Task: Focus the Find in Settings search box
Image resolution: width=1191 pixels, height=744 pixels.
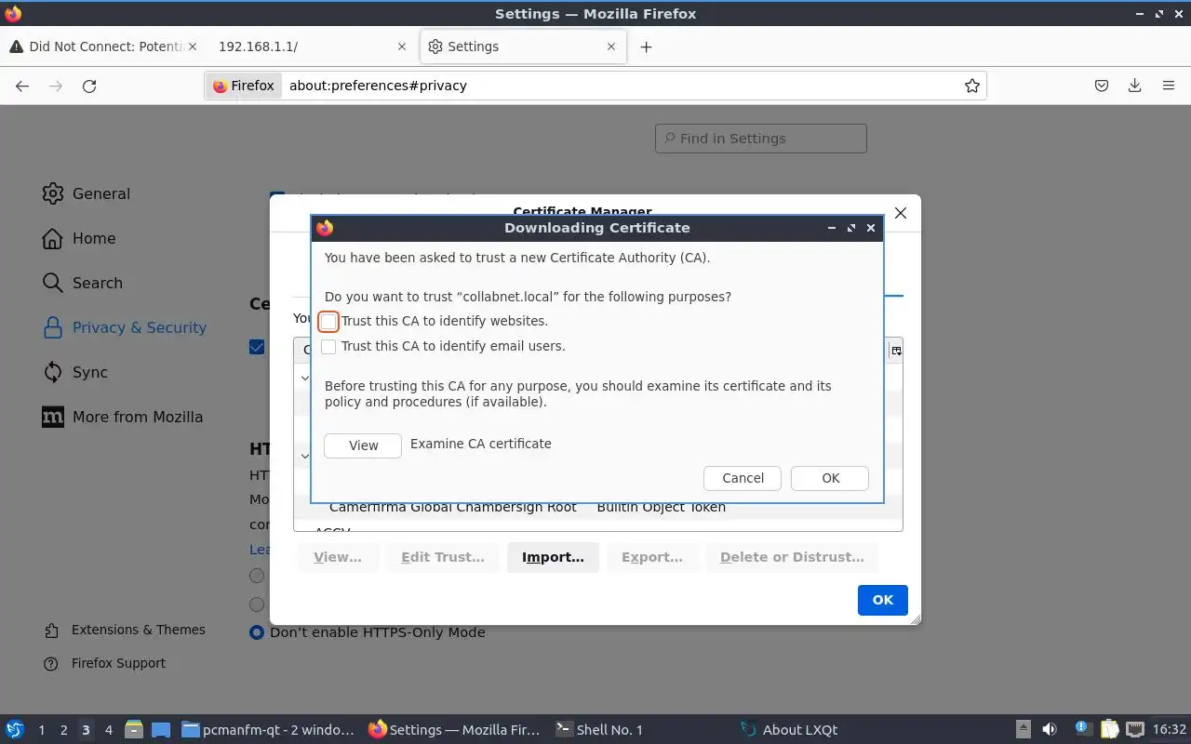Action: point(761,139)
